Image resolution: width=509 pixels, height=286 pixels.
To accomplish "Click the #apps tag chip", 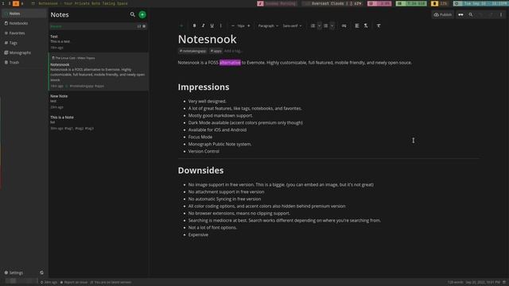I will (x=216, y=51).
